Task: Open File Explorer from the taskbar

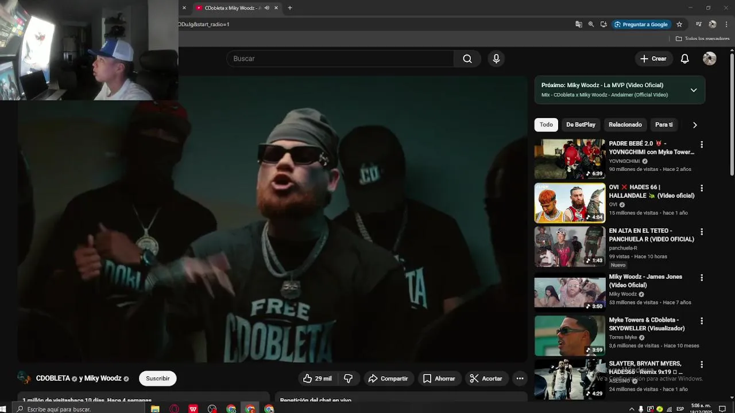Action: coord(155,409)
